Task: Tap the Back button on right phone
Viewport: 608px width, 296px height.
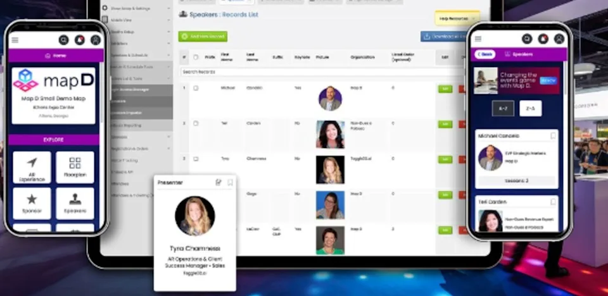Action: point(486,54)
